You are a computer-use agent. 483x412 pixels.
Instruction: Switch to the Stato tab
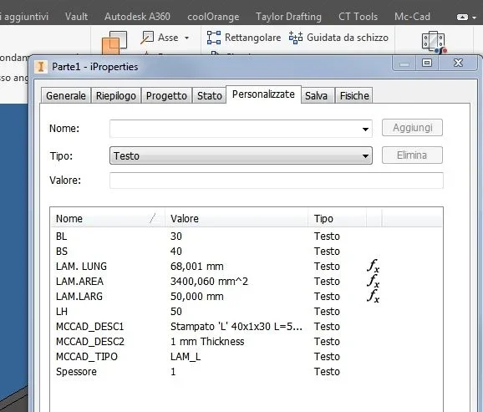[x=210, y=95]
